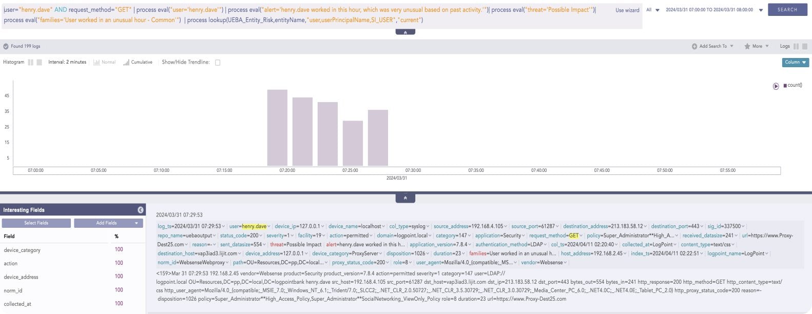Collapse the histogram panel with the middle handle
The image size is (812, 314).
point(405,198)
